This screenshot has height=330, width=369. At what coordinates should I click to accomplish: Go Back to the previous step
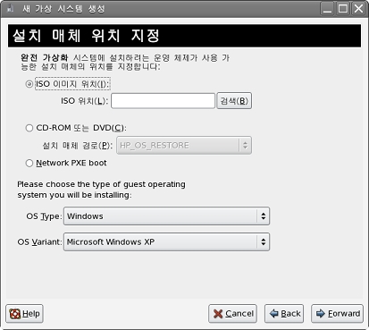(284, 314)
